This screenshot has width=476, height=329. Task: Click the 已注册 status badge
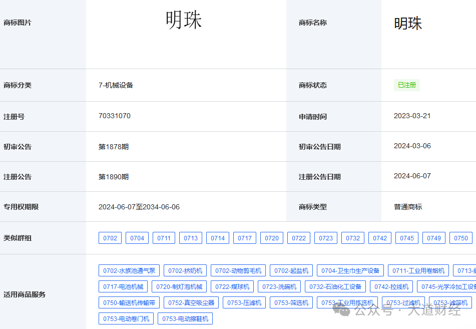[406, 85]
